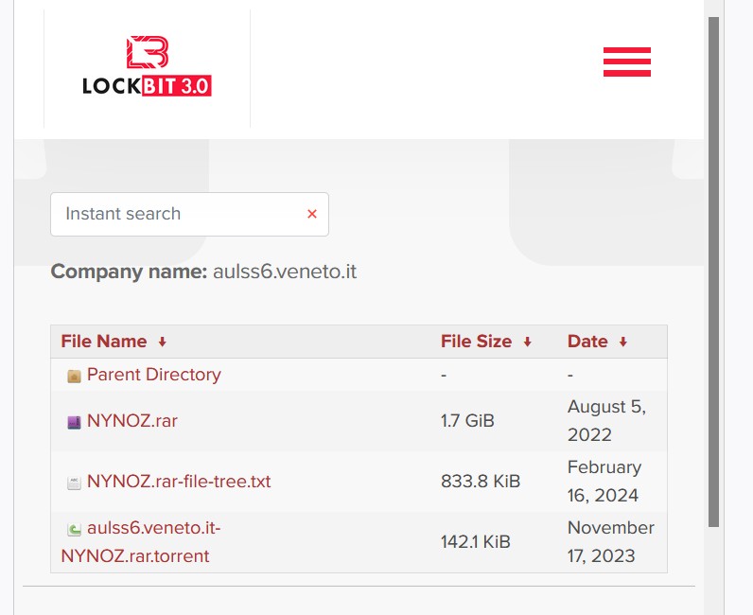753x615 pixels.
Task: Click the Parent Directory folder icon
Action: [x=74, y=376]
